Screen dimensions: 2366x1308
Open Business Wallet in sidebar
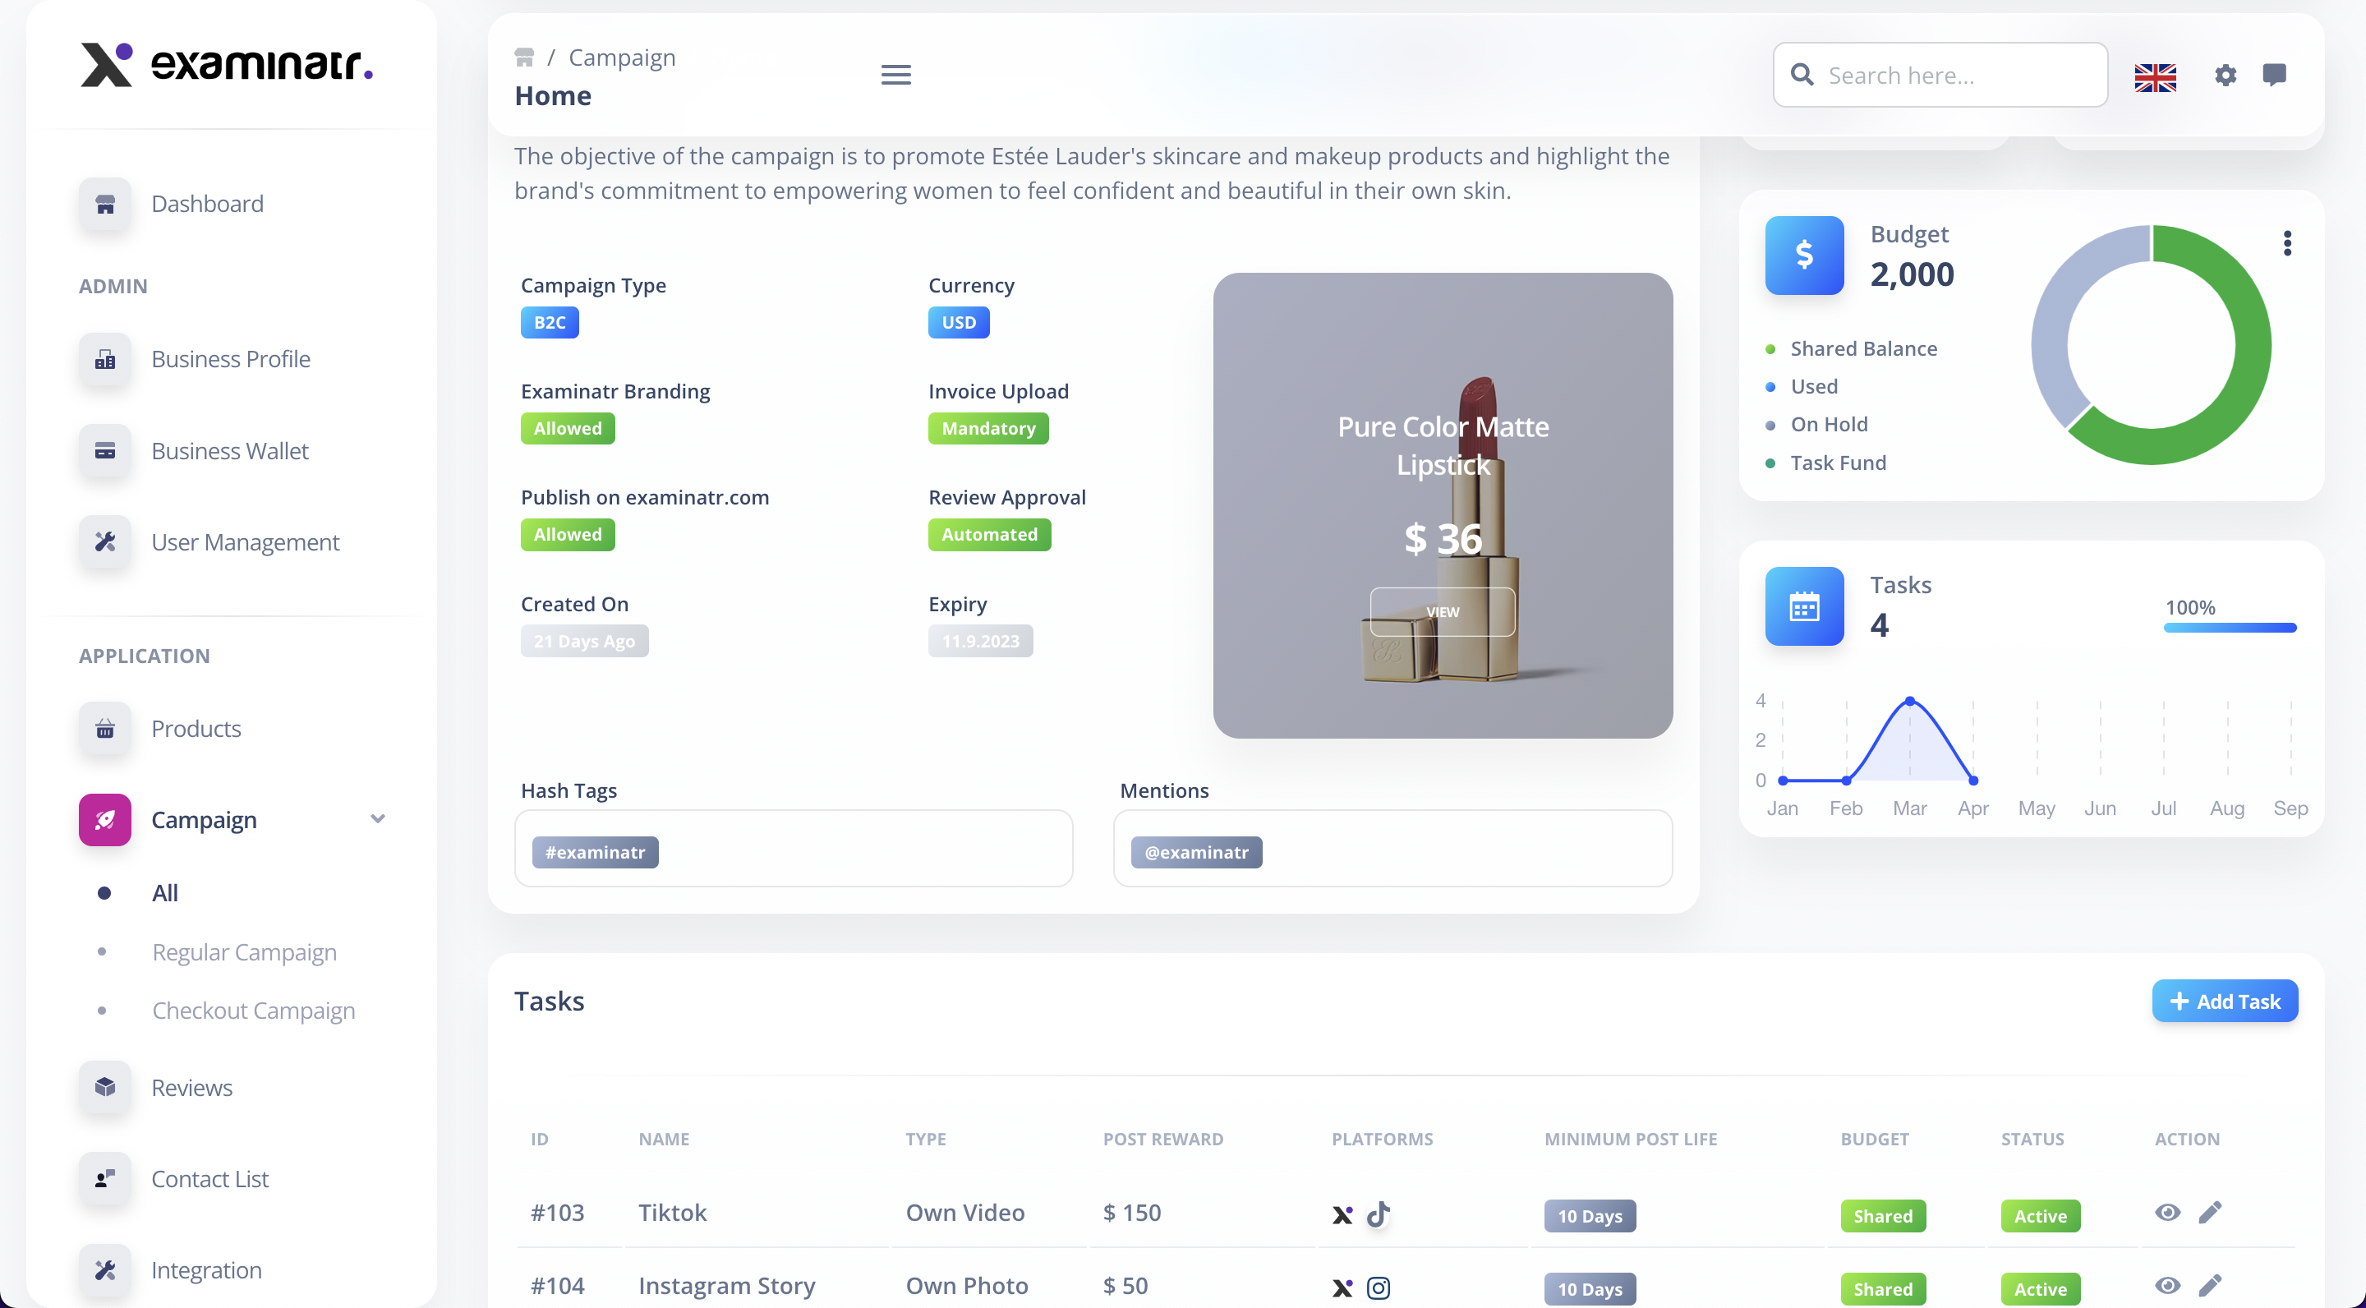(230, 451)
